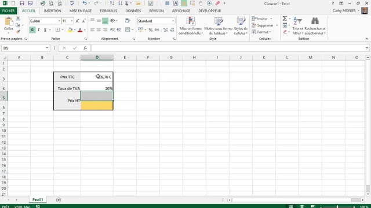The image size is (371, 208).
Task: Click the Fill down icon in Édition
Action: click(285, 25)
